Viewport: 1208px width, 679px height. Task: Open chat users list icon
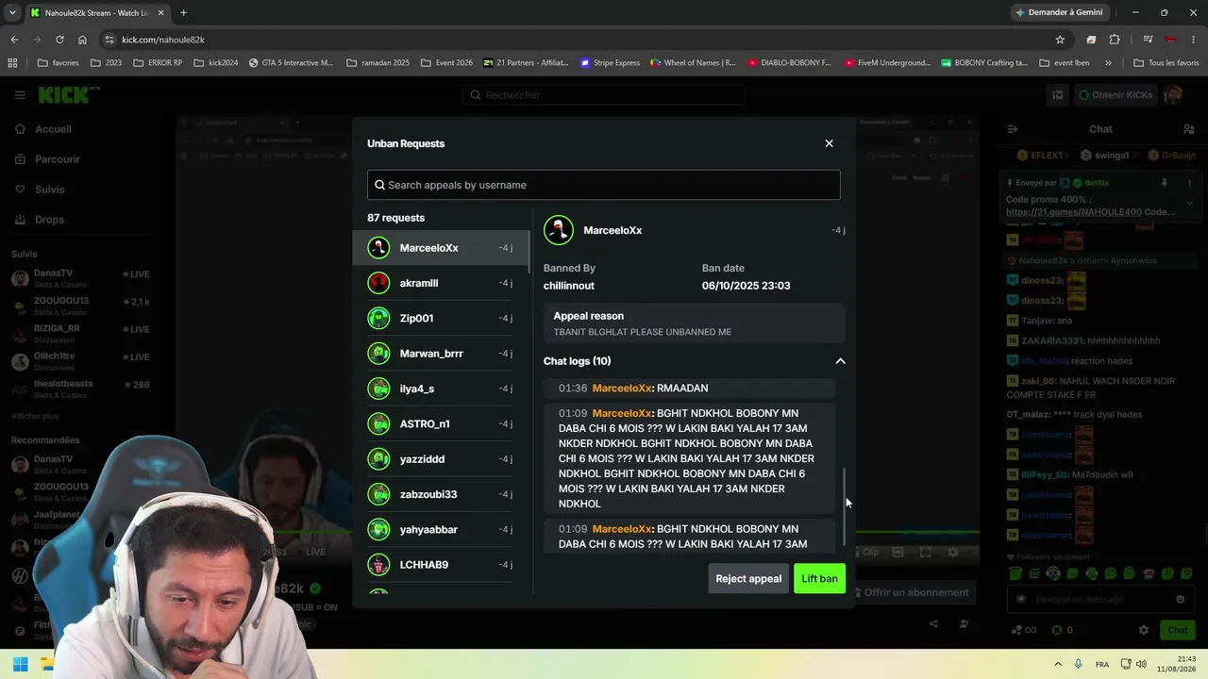(1188, 129)
